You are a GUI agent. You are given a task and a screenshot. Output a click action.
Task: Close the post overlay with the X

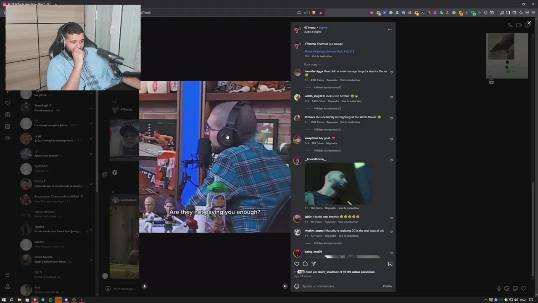click(529, 23)
